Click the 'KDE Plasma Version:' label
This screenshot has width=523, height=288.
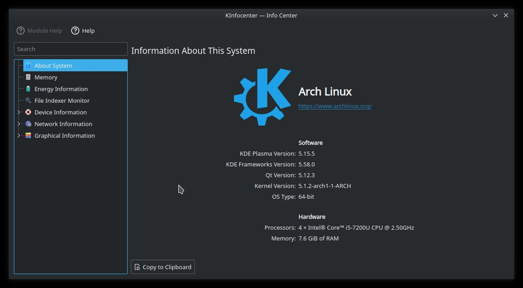click(x=268, y=153)
